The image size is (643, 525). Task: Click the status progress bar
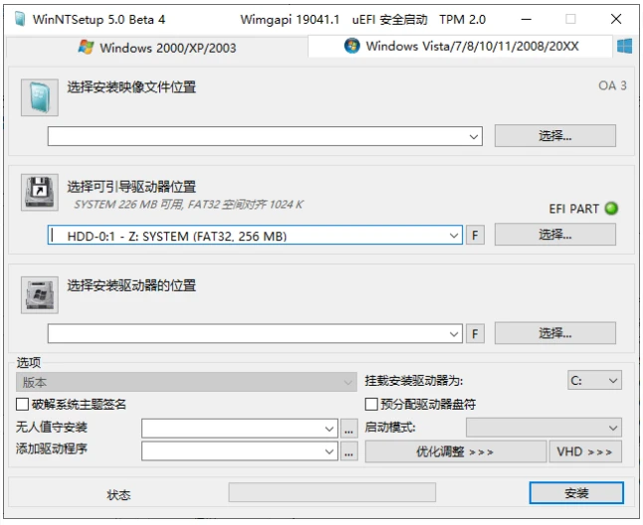point(331,492)
